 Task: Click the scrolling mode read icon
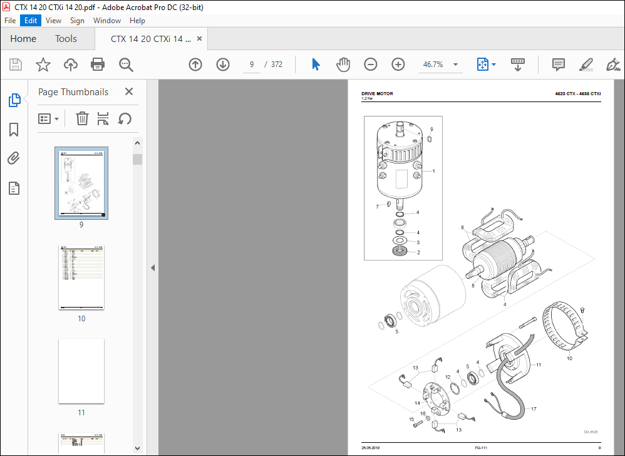pyautogui.click(x=518, y=65)
